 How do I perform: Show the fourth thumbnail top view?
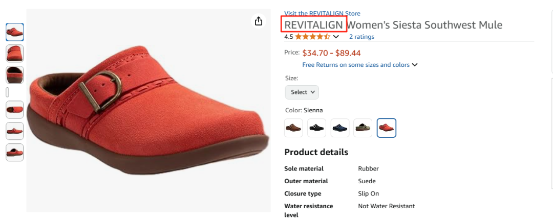pos(14,109)
